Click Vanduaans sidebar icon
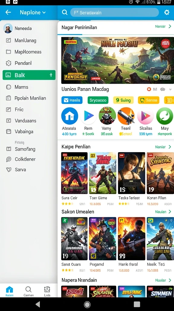The height and width of the screenshot is (311, 174). point(8,121)
